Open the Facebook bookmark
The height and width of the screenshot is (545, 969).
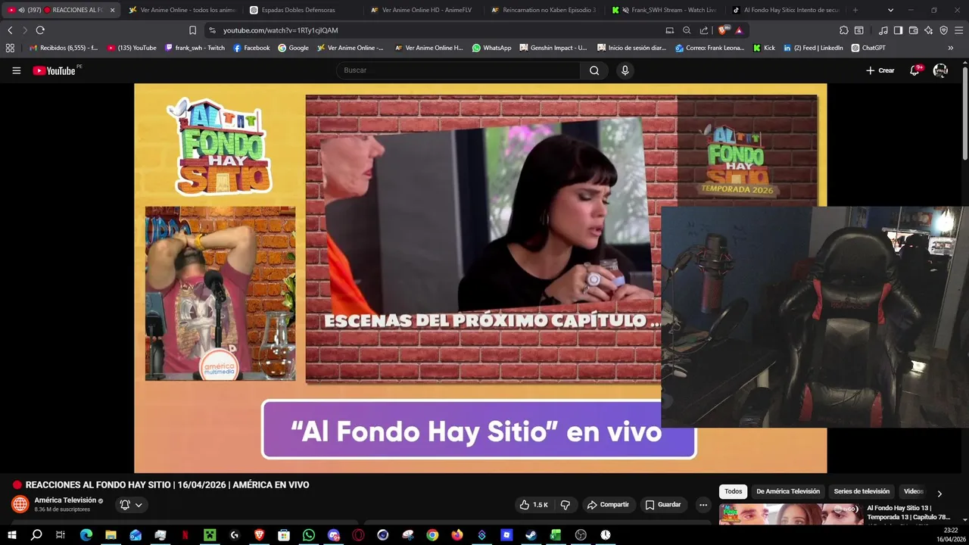click(x=251, y=48)
